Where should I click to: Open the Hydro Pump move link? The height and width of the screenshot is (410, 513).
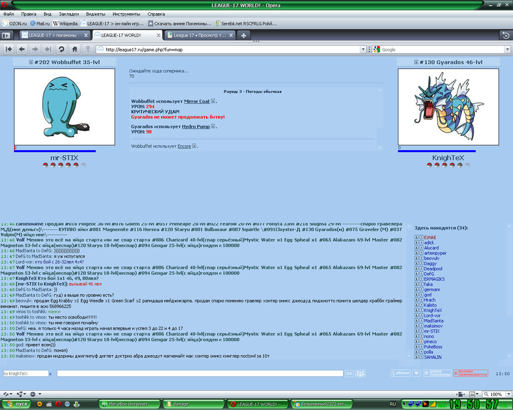click(196, 127)
